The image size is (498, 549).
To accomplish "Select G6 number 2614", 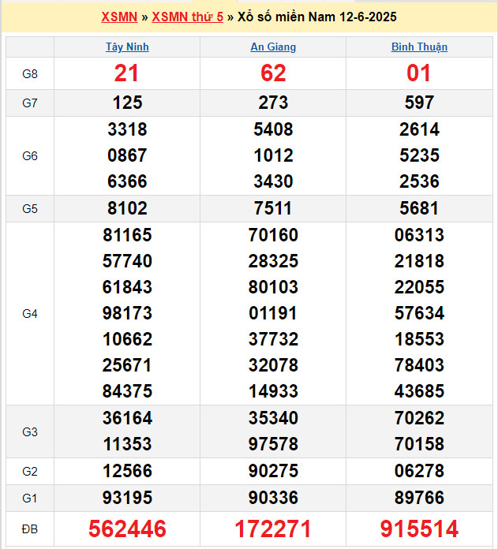I will [x=419, y=129].
